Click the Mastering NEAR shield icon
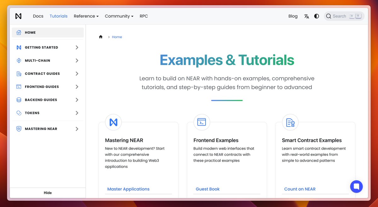The image size is (378, 207). [x=19, y=129]
